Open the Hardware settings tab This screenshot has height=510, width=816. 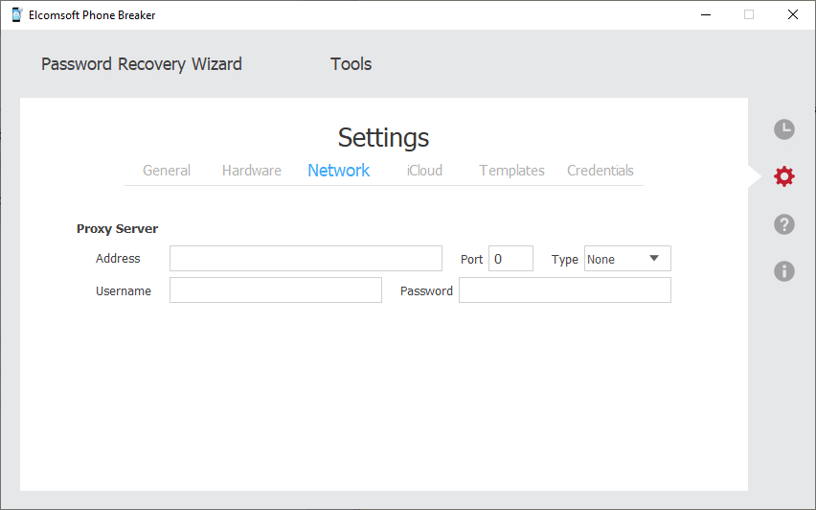click(x=252, y=171)
